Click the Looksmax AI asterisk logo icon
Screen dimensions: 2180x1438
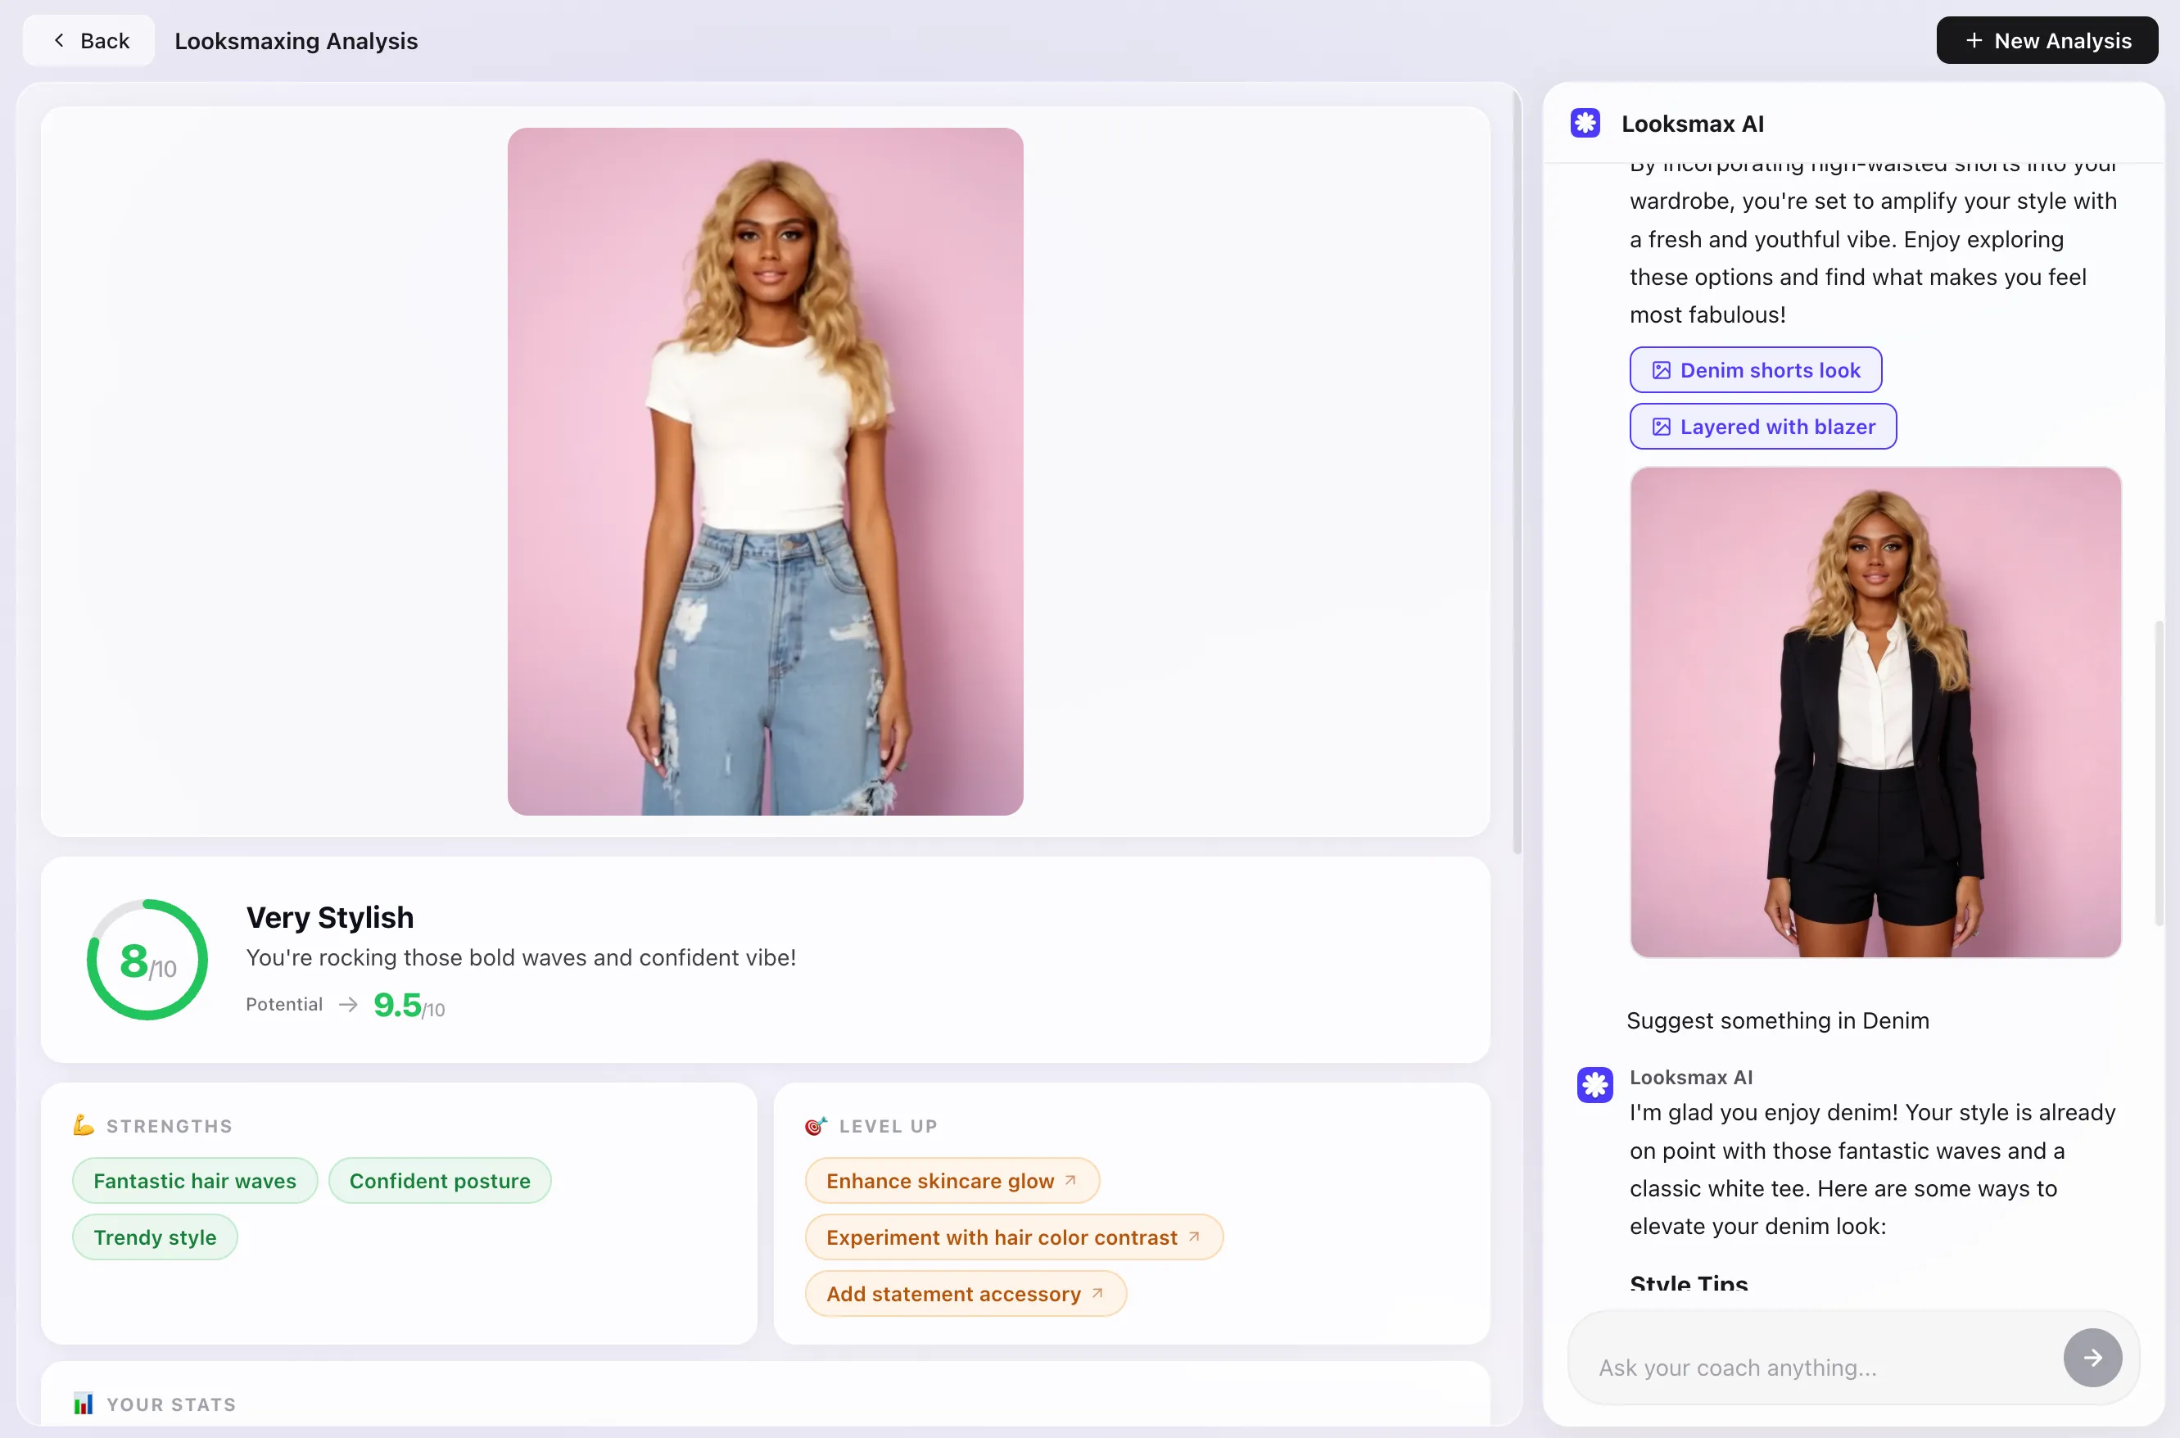point(1585,122)
